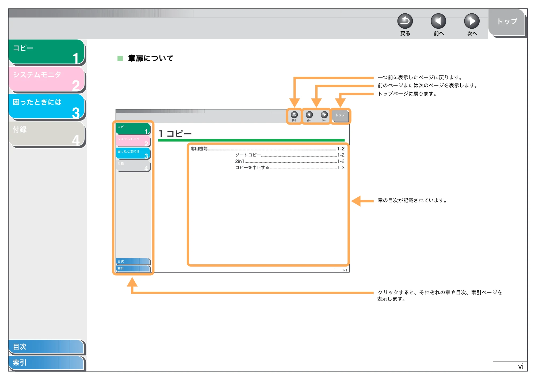535x379 pixels.
Task: Click the page number vi
Action: [521, 366]
